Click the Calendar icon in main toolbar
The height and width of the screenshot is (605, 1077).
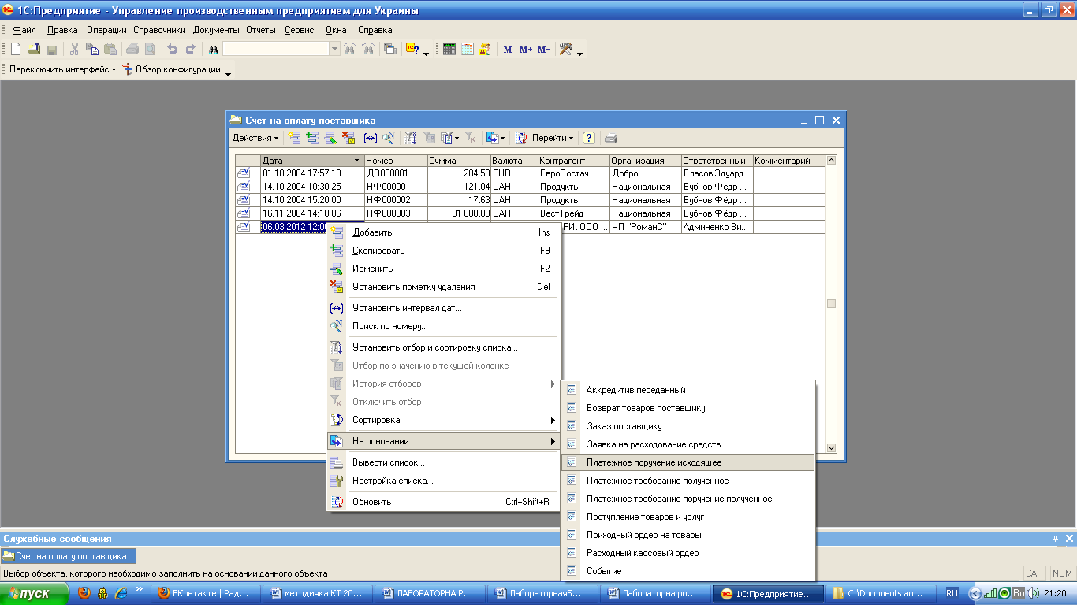[x=468, y=49]
